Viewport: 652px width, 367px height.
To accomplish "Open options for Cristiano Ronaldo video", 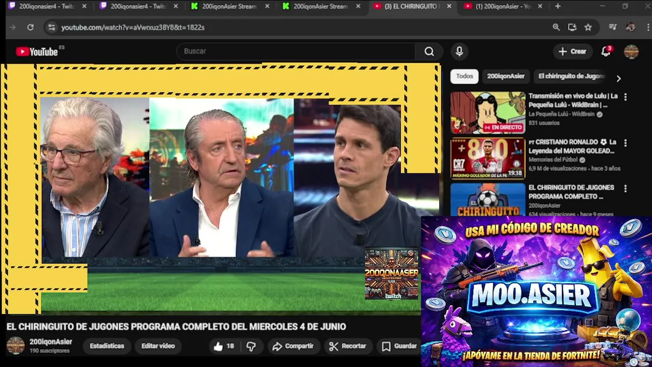I will (x=625, y=143).
